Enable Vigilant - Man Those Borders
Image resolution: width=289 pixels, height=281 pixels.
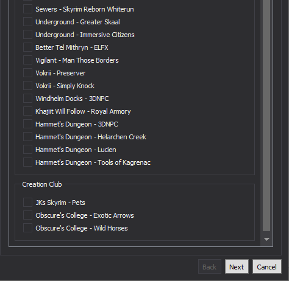click(x=27, y=60)
